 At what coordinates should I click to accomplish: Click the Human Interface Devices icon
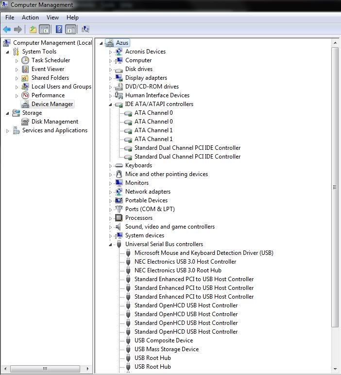[x=119, y=95]
